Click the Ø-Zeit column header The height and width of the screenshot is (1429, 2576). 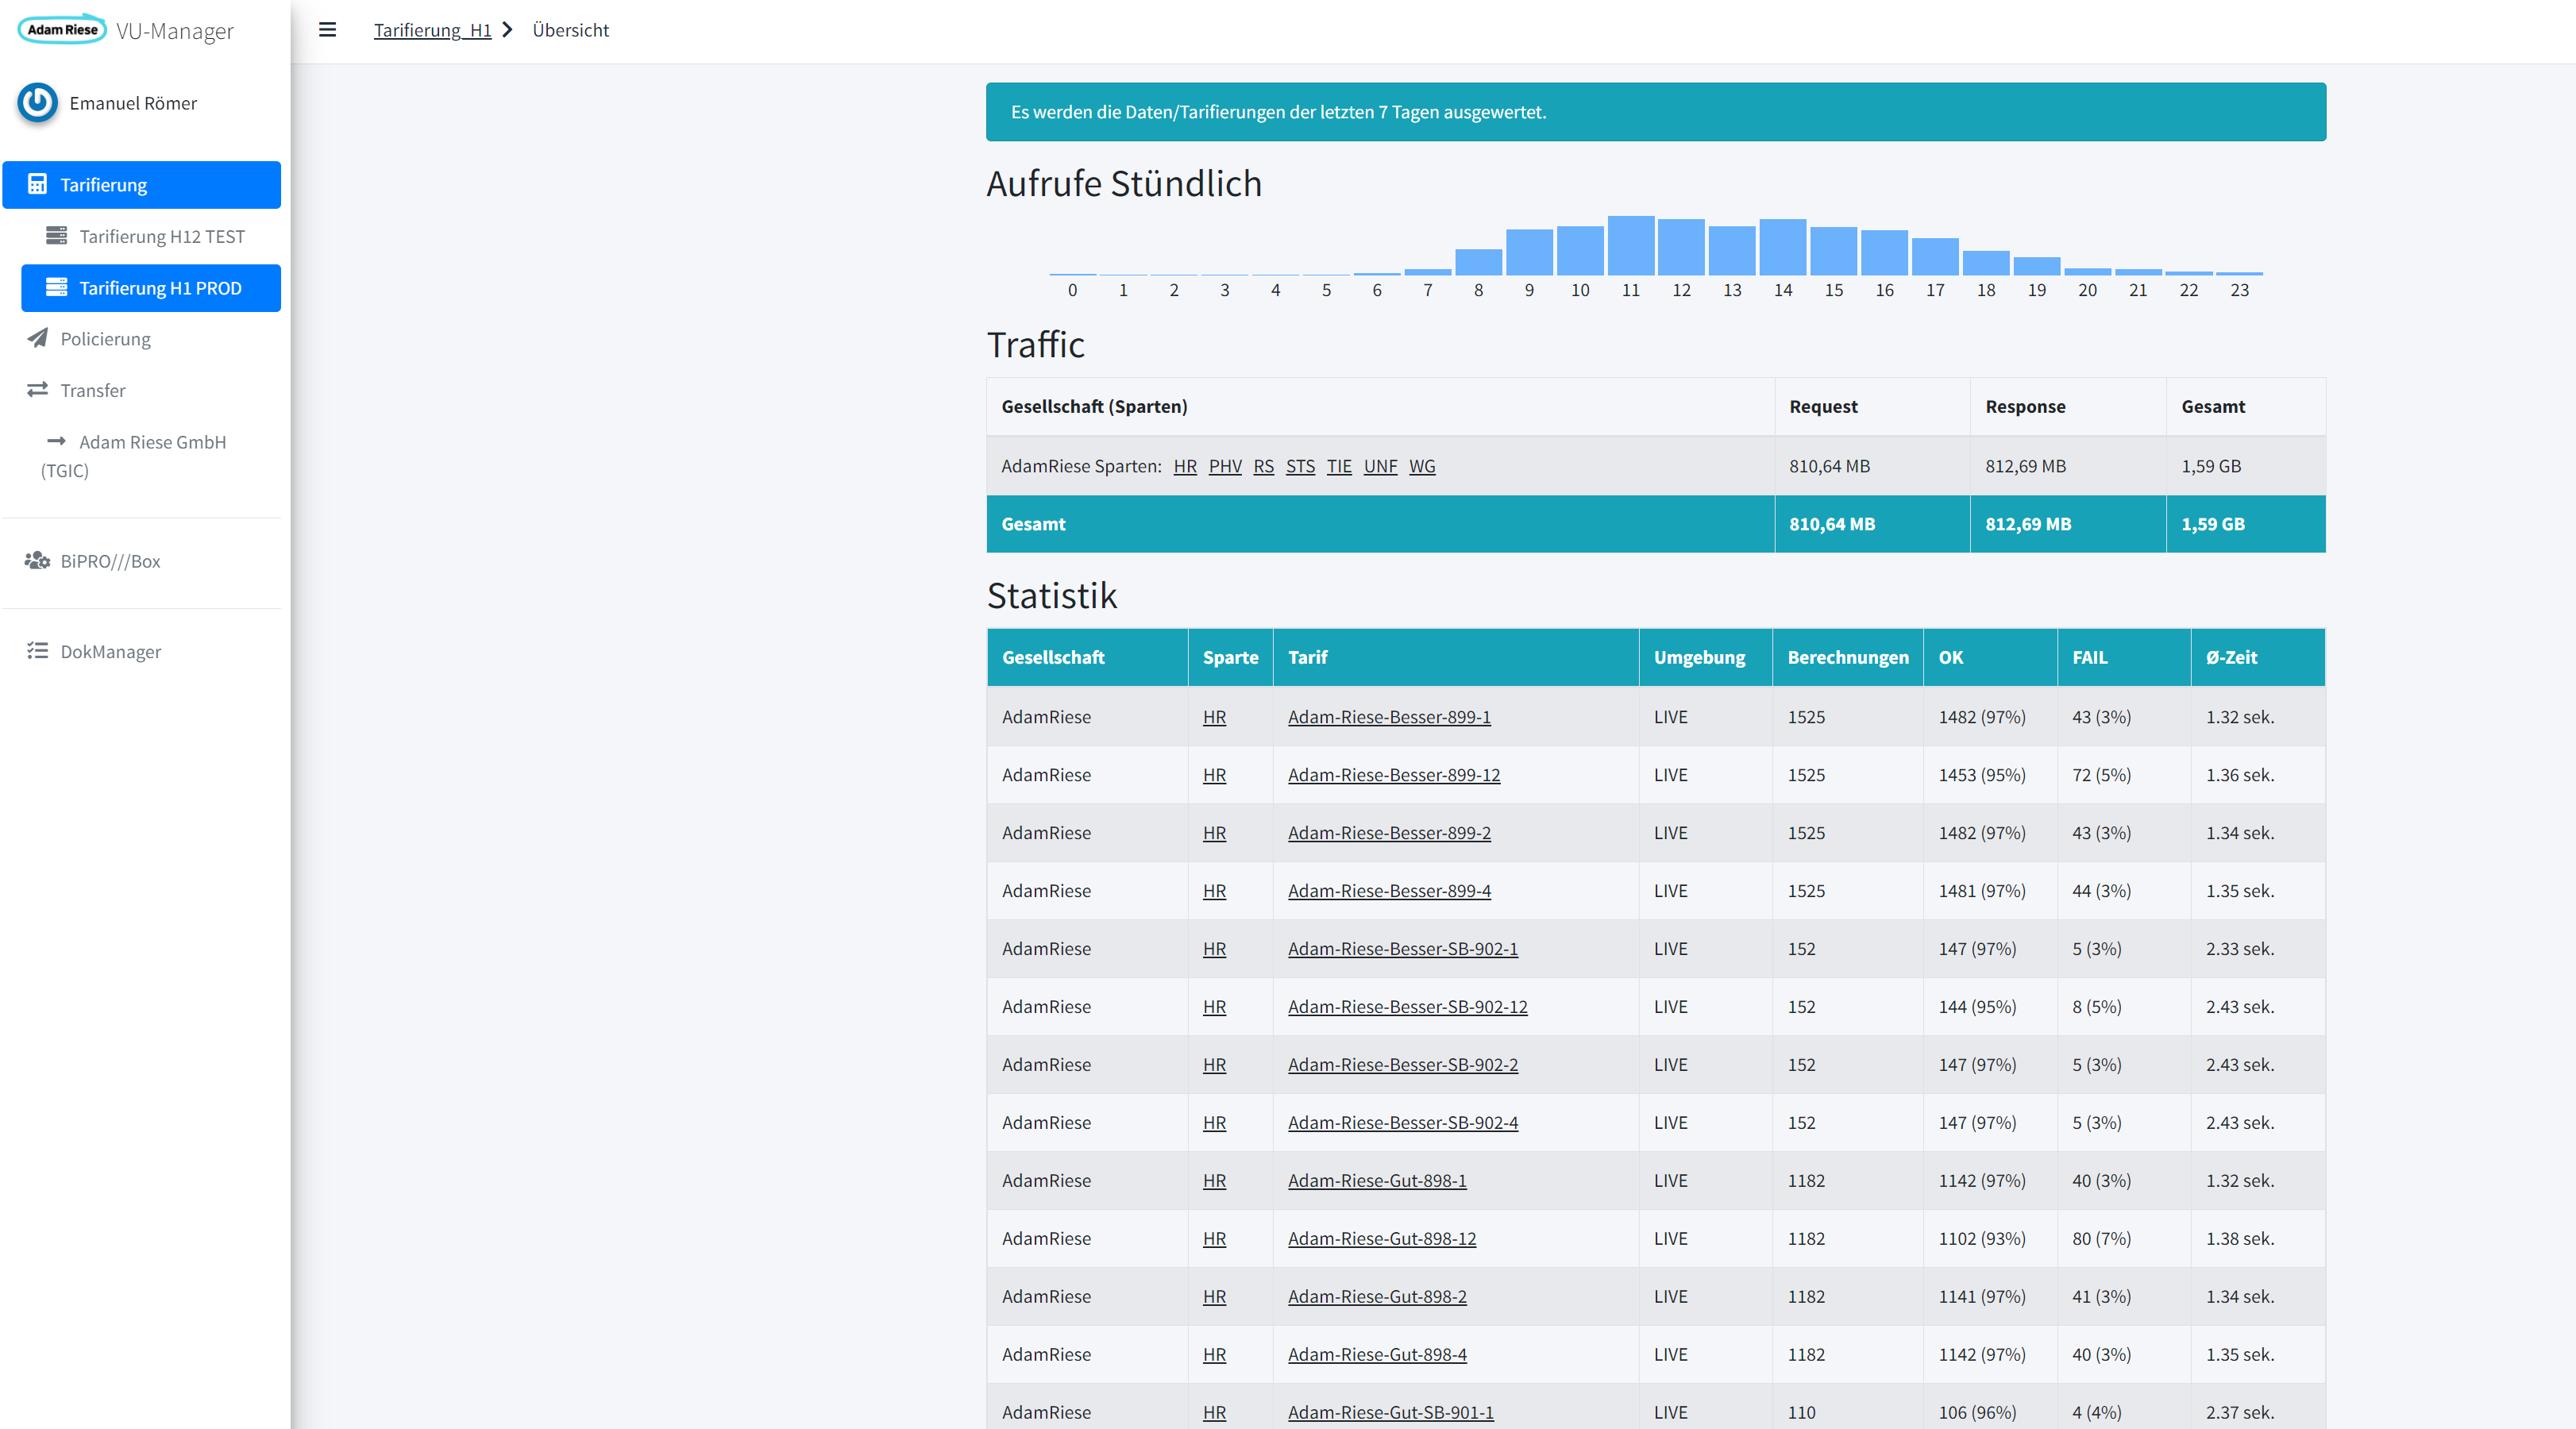[2231, 657]
